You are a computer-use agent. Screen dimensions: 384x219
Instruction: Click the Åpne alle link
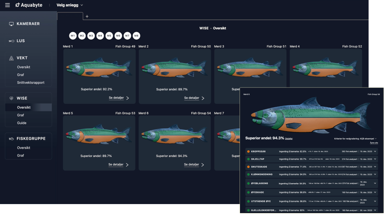[x=374, y=143]
